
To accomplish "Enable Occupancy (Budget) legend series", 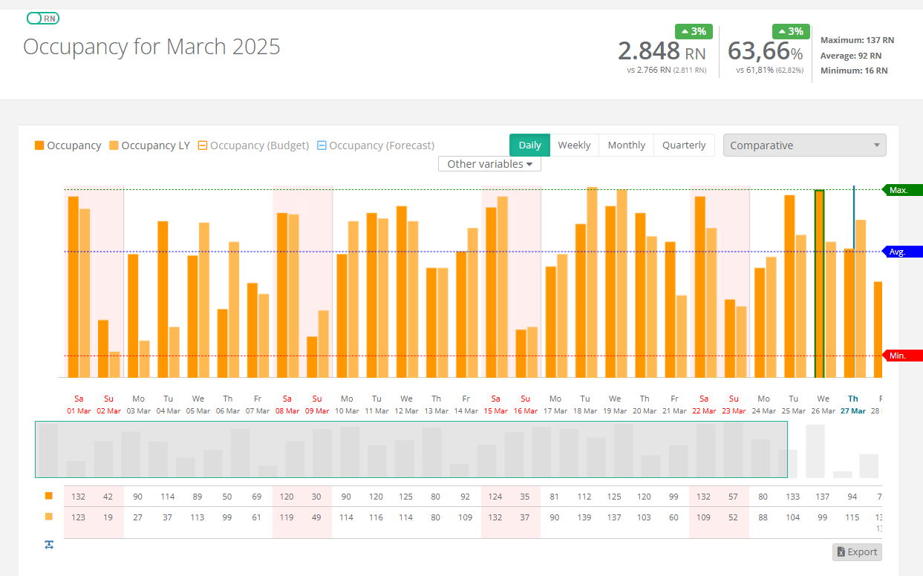I will pos(252,145).
